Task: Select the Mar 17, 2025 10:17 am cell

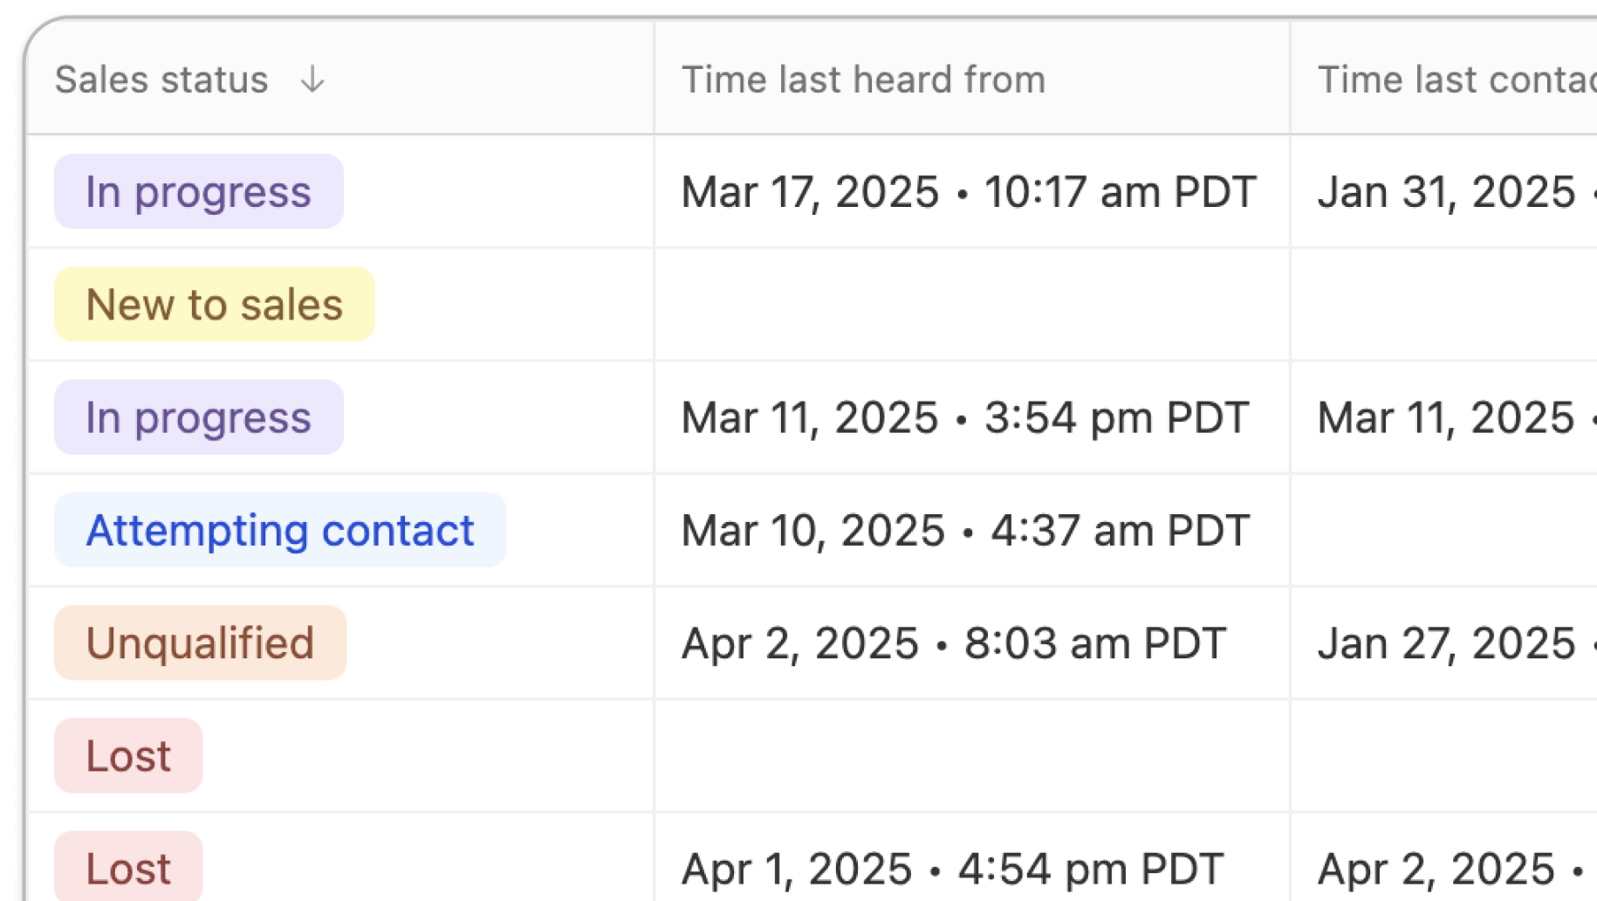Action: (969, 192)
